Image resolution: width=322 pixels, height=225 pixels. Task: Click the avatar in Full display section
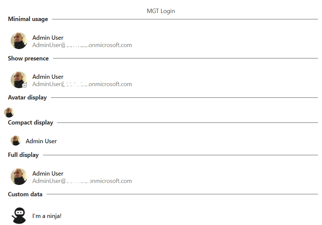19,177
